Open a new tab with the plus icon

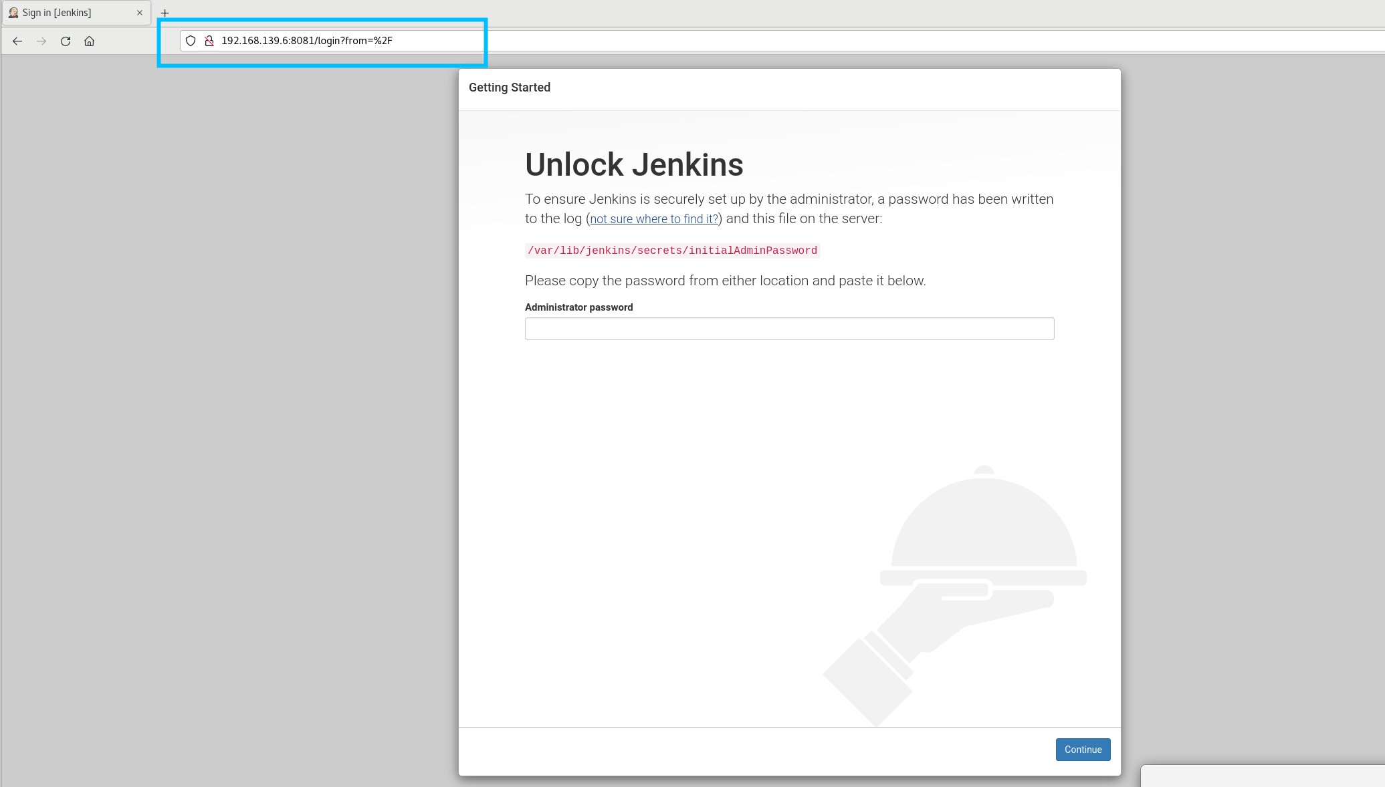pyautogui.click(x=165, y=13)
